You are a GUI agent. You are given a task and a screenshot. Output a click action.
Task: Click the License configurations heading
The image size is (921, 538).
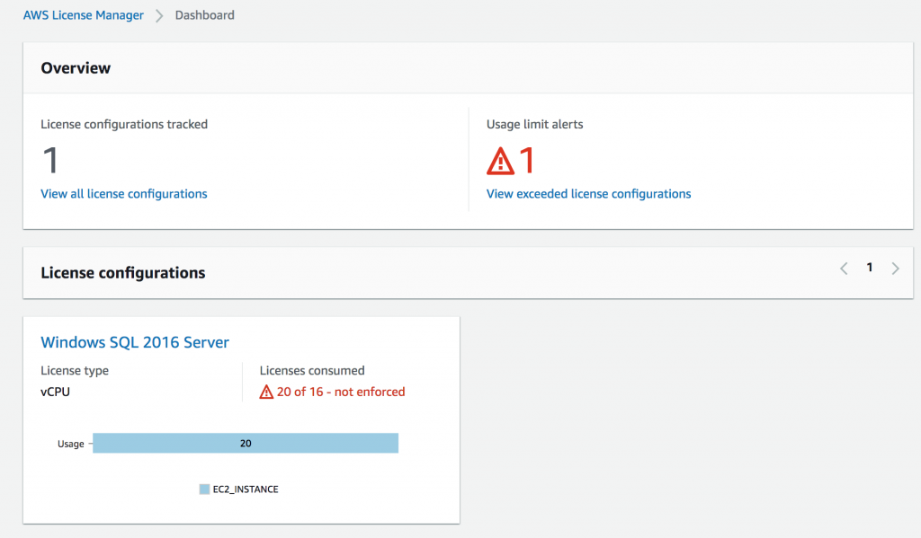[122, 273]
